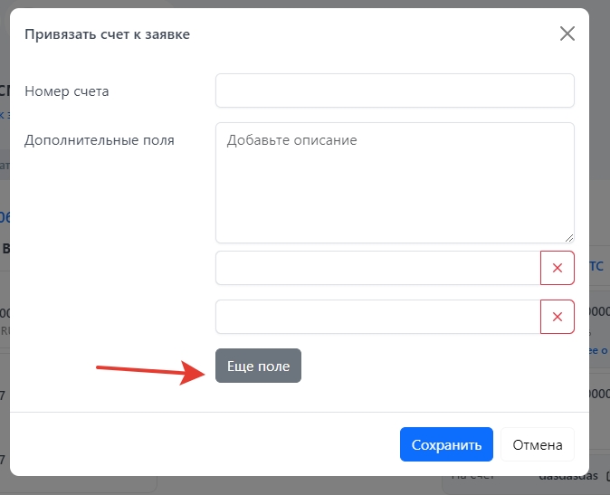Click the blue ТС link behind the dialog
Viewport: 610px width, 495px height.
pyautogui.click(x=597, y=266)
